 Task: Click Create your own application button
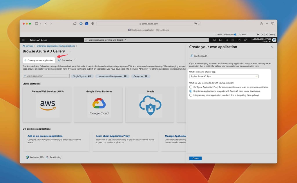click(x=39, y=60)
